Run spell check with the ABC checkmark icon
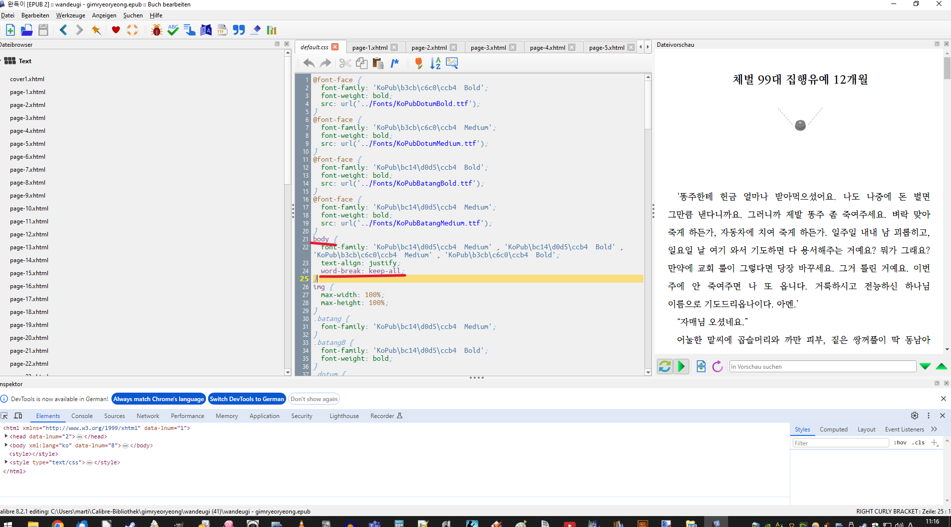 173,30
